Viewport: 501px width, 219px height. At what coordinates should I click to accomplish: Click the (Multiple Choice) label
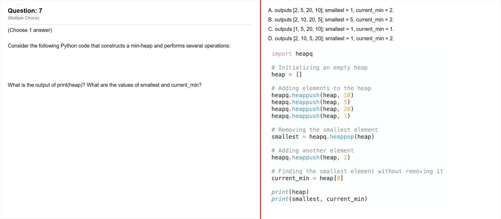point(23,18)
